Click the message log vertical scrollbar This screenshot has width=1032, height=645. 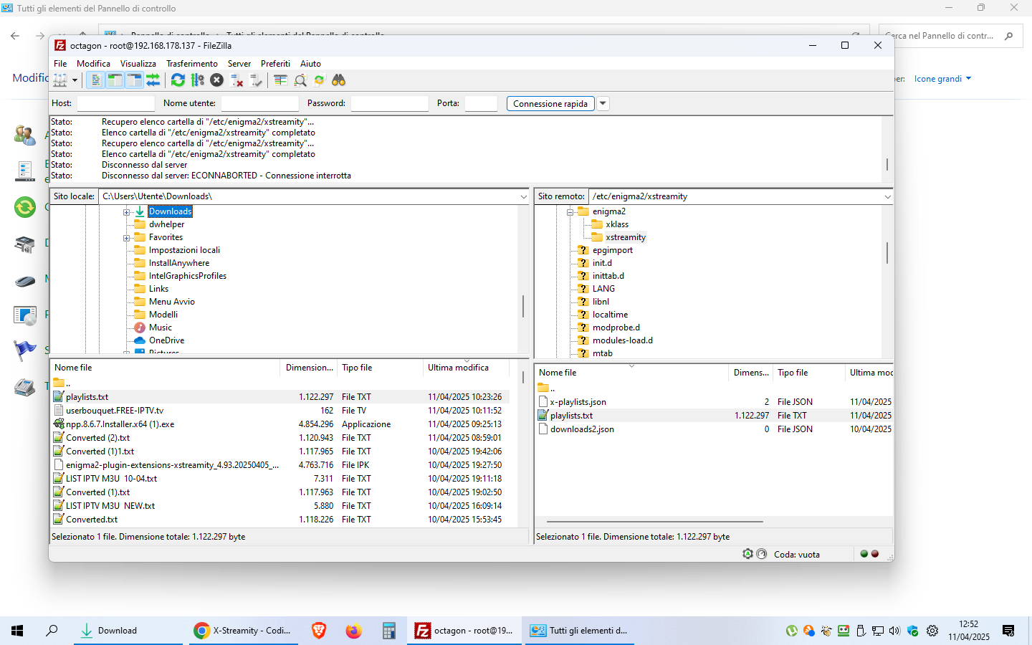click(887, 164)
